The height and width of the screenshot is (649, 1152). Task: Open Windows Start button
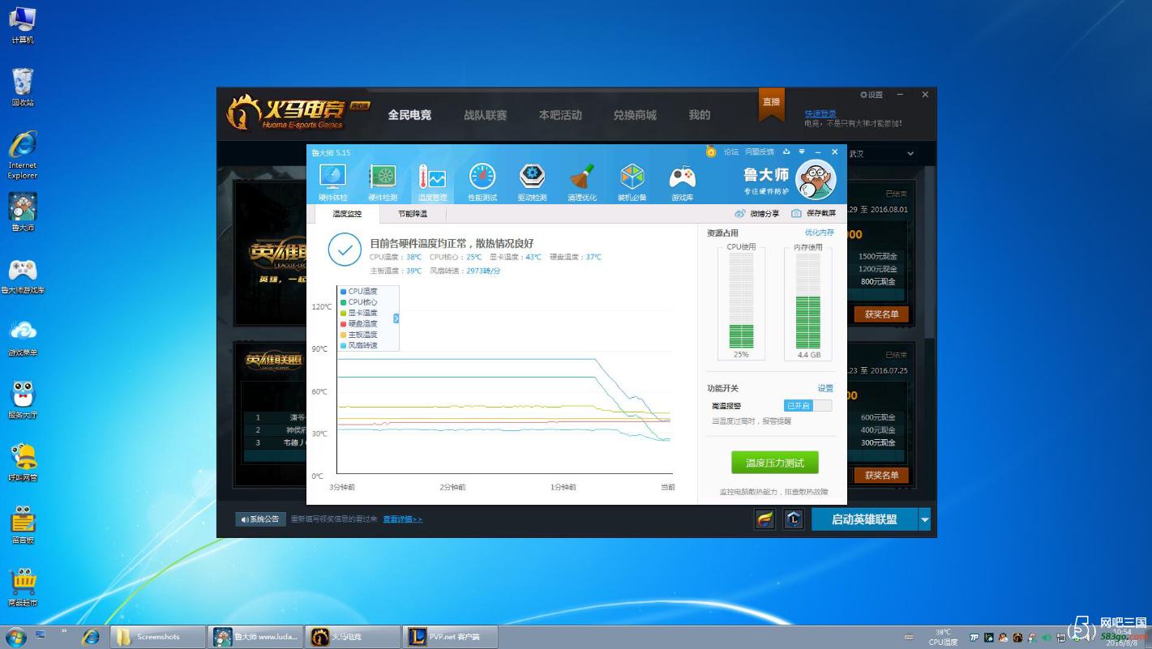coord(15,637)
